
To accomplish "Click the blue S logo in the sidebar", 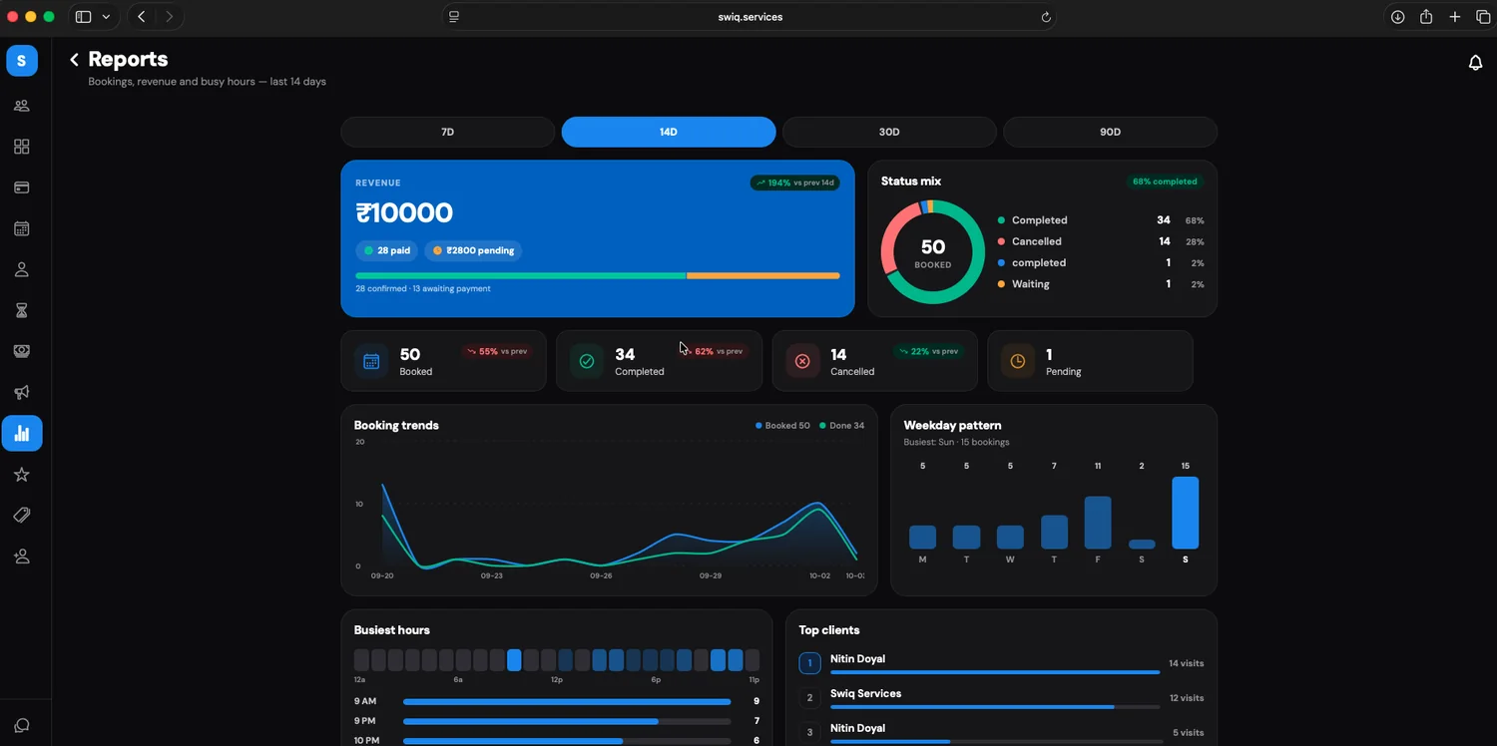I will (x=22, y=61).
